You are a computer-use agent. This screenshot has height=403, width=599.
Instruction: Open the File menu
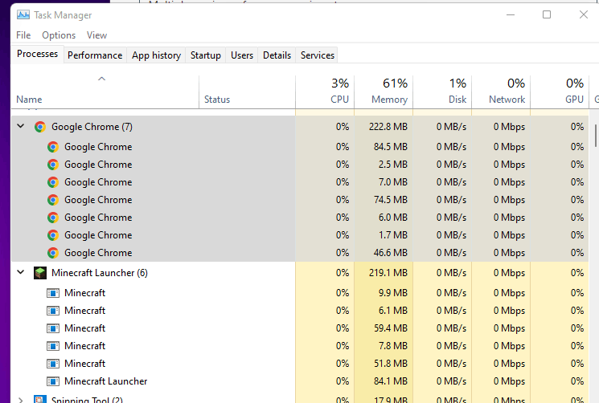coord(23,35)
